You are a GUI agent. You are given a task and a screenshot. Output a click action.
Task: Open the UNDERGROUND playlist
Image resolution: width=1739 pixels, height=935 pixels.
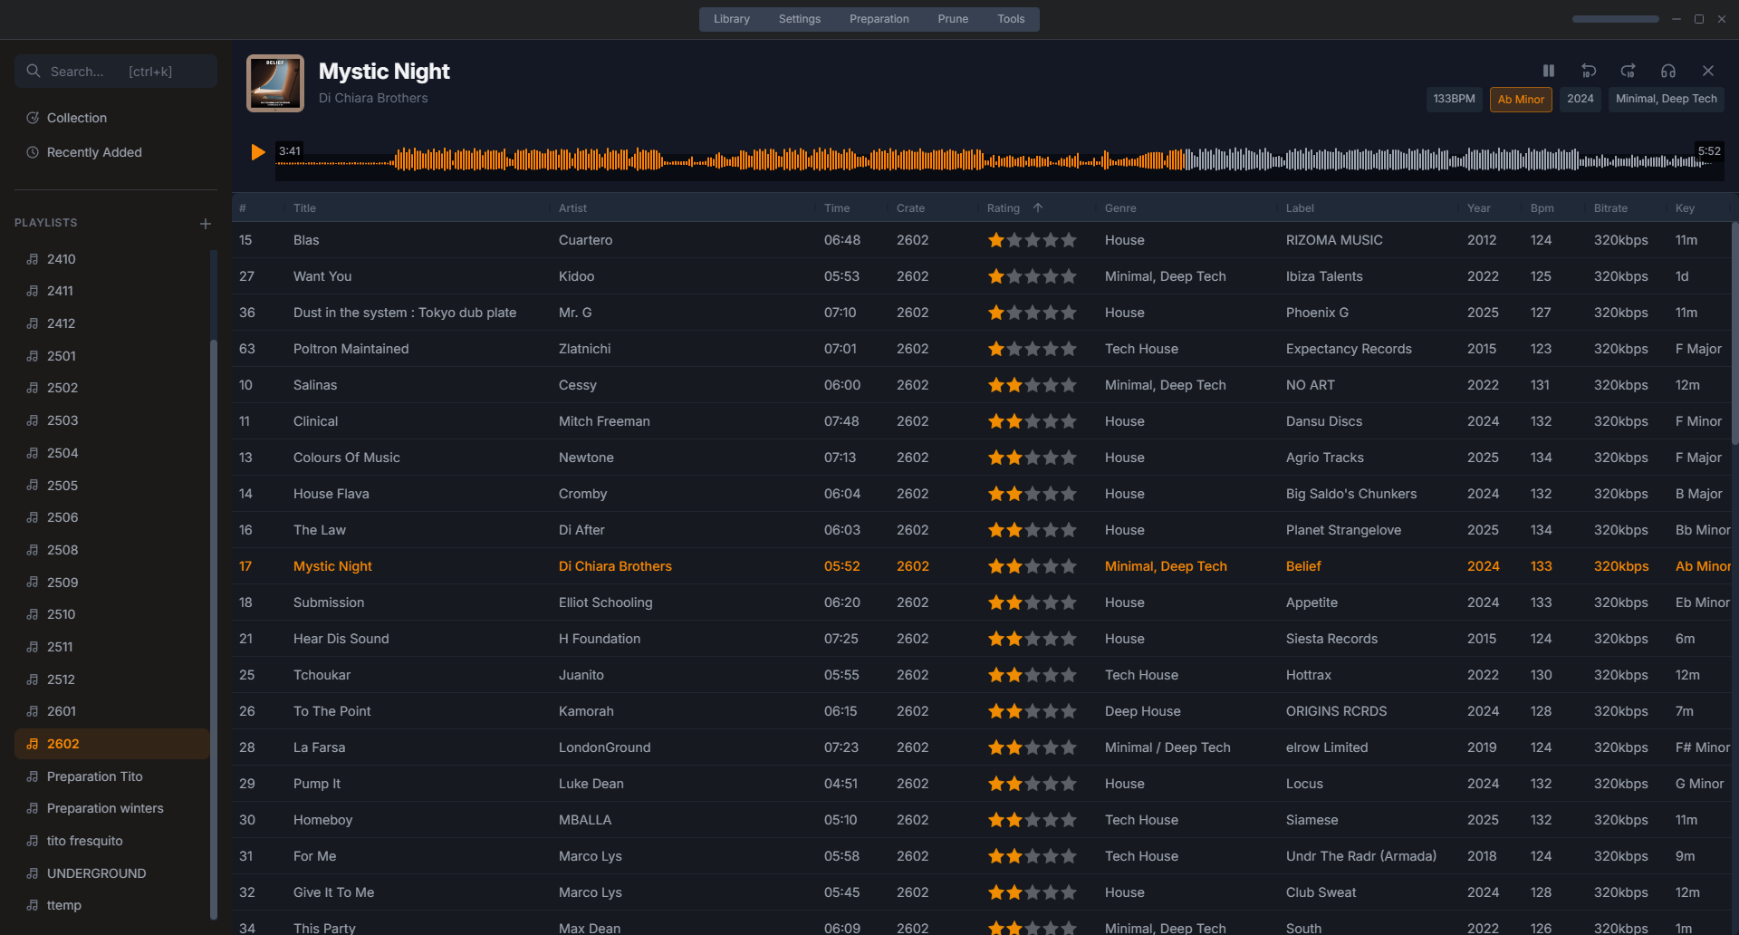click(x=96, y=873)
